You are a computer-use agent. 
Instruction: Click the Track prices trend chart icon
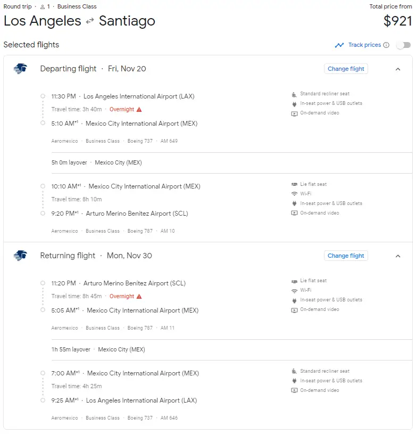[x=339, y=45]
